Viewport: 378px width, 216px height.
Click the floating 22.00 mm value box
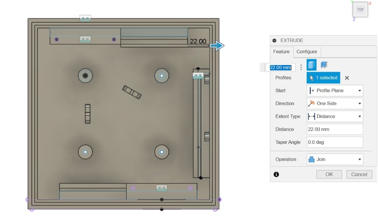click(x=280, y=68)
